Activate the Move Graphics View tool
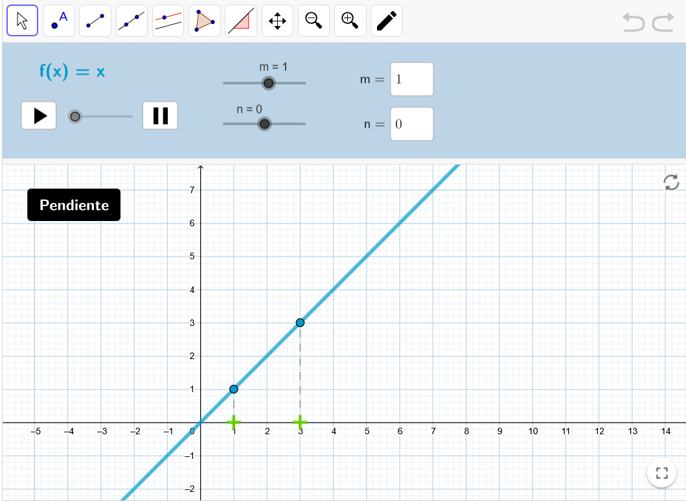Image resolution: width=686 pixels, height=501 pixels. [x=277, y=21]
